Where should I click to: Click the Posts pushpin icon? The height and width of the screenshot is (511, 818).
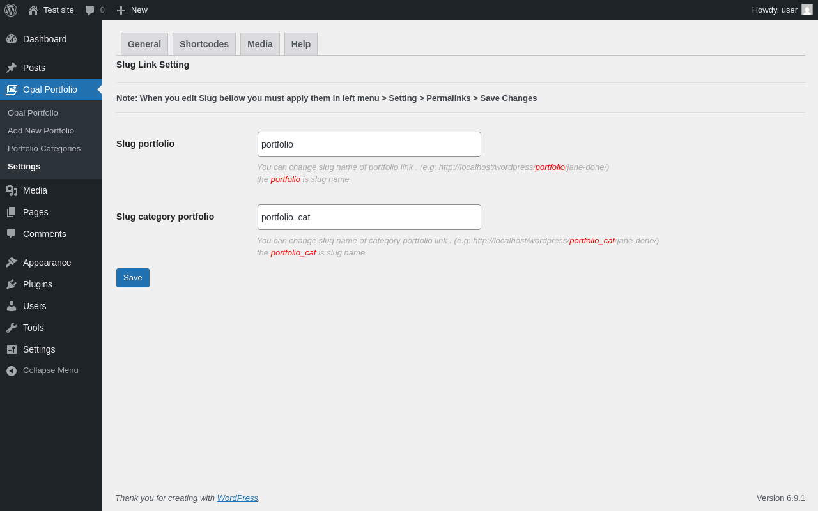[12, 68]
